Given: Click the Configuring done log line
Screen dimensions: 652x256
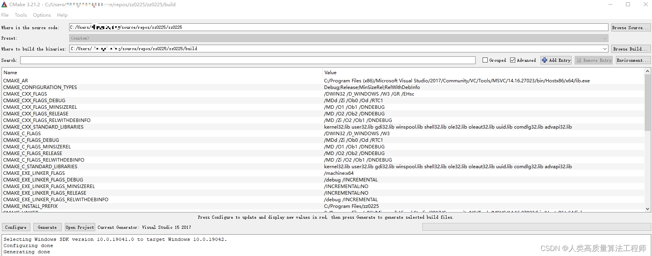Looking at the screenshot, I should [x=28, y=246].
